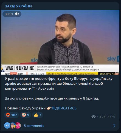Open the pink flower commenter avatar
The width and height of the screenshot is (121, 133).
coord(18,125)
